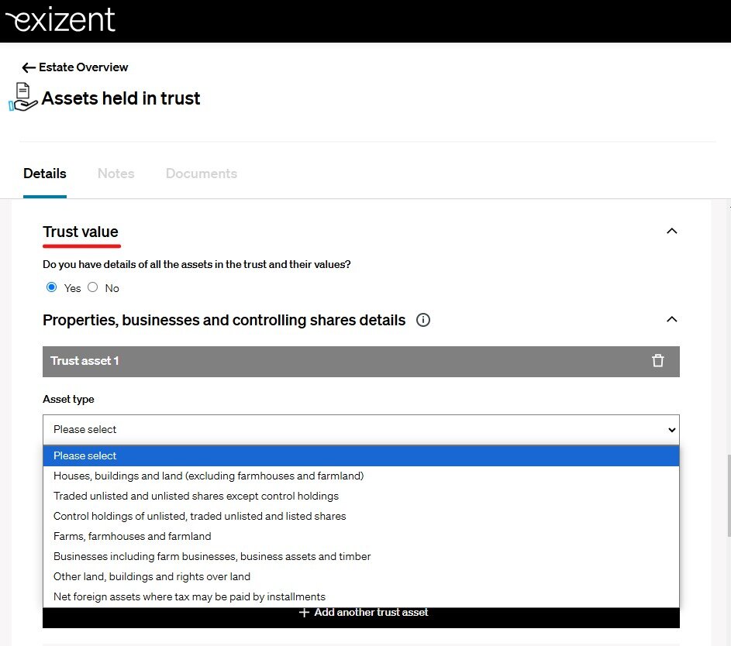Click the Exizent logo

tap(60, 19)
